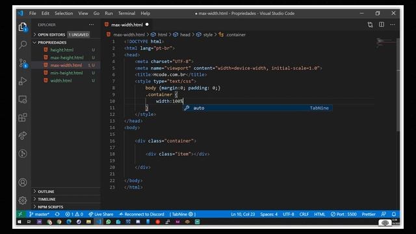
Task: Click the remote window indicator in status bar
Action: point(20,214)
